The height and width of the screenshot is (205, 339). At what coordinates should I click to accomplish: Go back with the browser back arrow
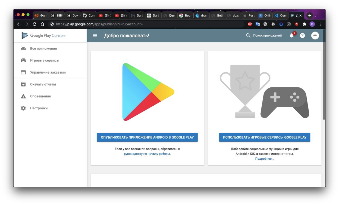tap(19, 24)
